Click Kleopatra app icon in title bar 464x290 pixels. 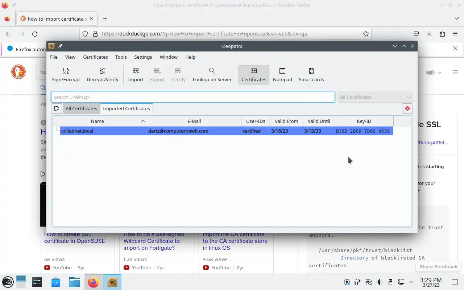click(51, 46)
